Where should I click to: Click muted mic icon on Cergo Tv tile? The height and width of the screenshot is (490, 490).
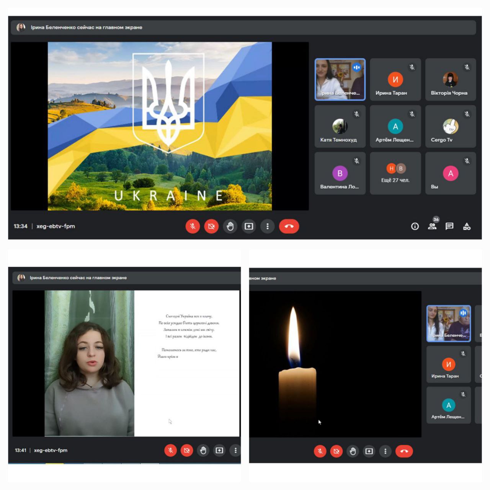coord(467,114)
